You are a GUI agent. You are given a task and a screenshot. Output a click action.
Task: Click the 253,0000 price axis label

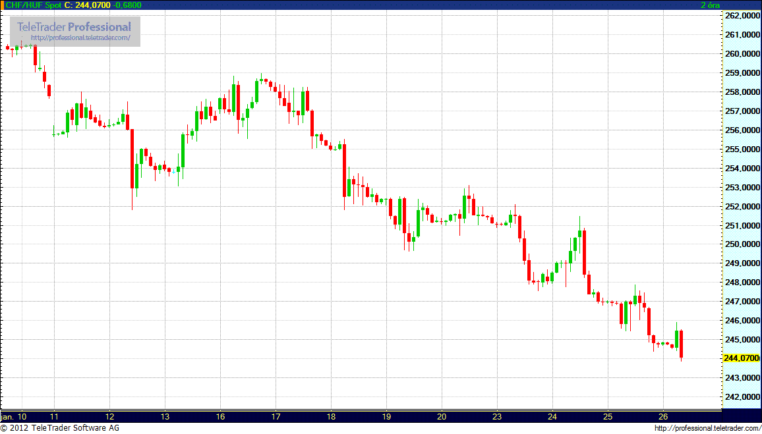[x=742, y=187]
